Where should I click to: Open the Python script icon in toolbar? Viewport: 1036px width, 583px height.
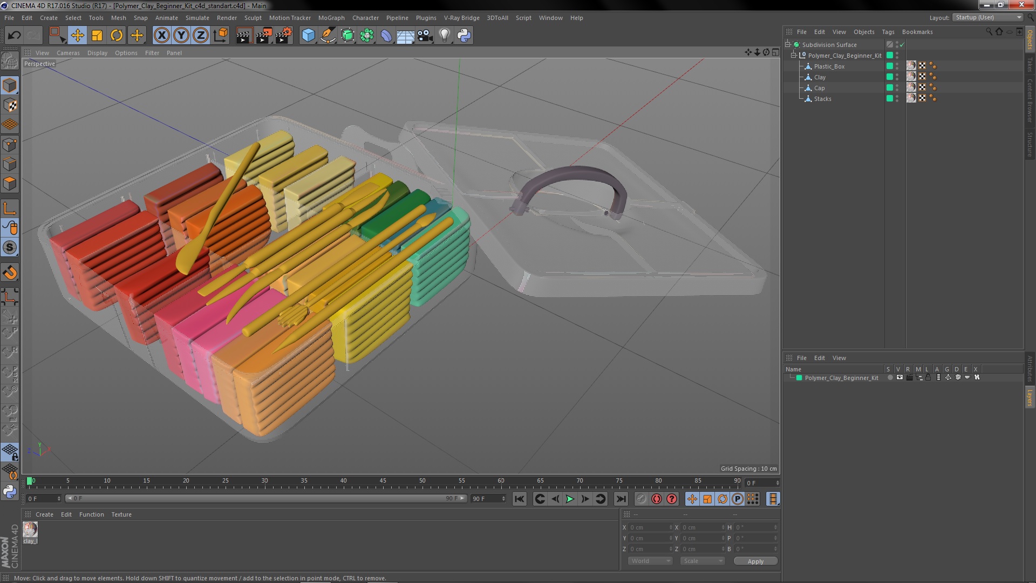464,36
